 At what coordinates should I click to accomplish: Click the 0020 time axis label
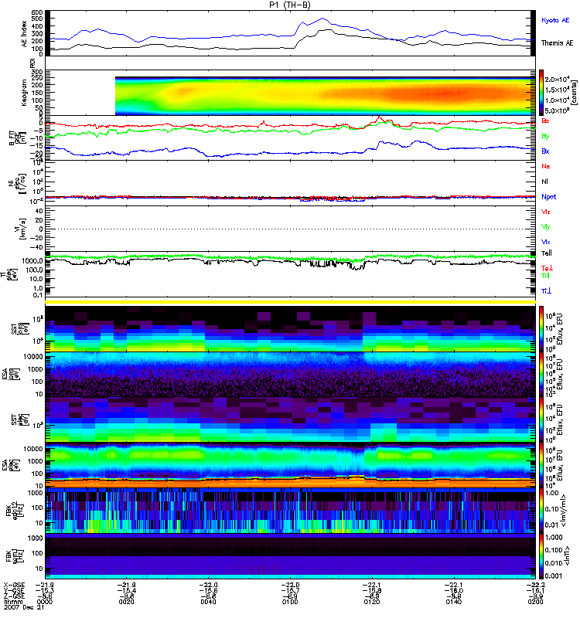(126, 602)
